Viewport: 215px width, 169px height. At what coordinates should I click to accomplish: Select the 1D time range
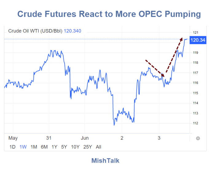coord(12,147)
